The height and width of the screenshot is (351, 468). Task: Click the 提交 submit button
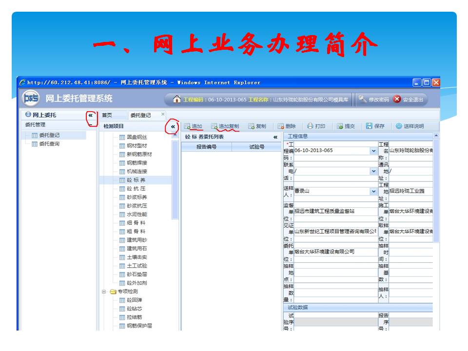346,126
